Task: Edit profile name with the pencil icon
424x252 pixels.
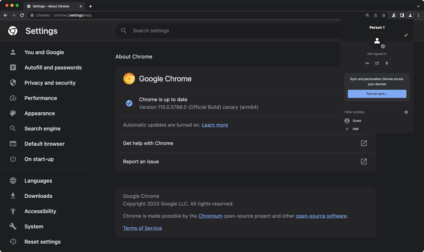Action: [x=406, y=35]
